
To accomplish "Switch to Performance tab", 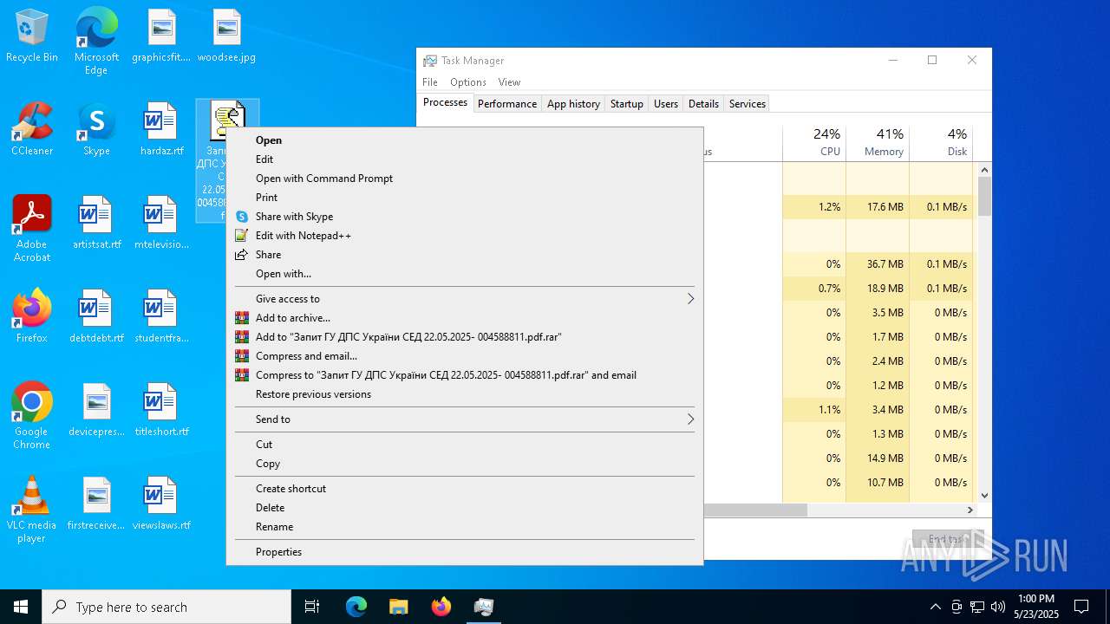I will (x=507, y=104).
